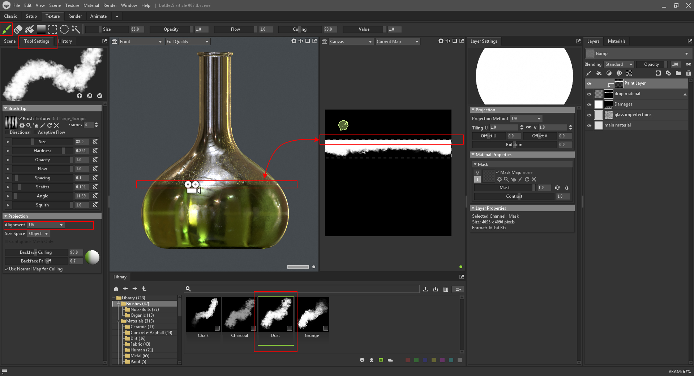Image resolution: width=694 pixels, height=376 pixels.
Task: Open the Blending Standard dropdown
Action: click(x=619, y=64)
